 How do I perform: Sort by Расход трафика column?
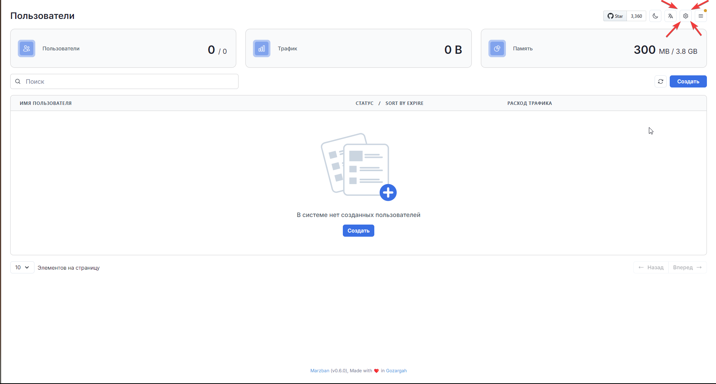point(529,103)
